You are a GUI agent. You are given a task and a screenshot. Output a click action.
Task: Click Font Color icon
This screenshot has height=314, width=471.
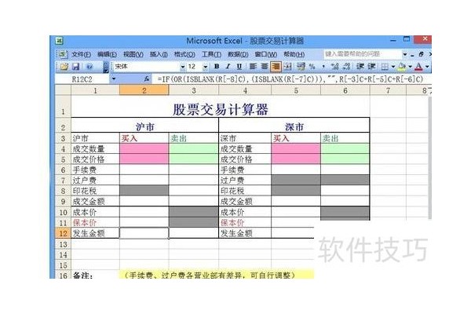pos(418,67)
